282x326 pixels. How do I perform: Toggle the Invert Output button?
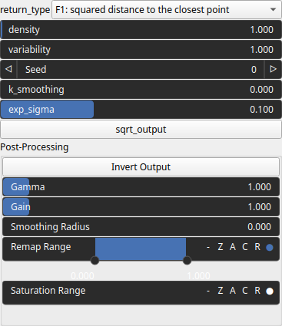tap(141, 167)
